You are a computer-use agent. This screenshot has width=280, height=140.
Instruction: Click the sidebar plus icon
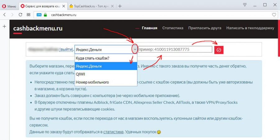[x=4, y=27]
